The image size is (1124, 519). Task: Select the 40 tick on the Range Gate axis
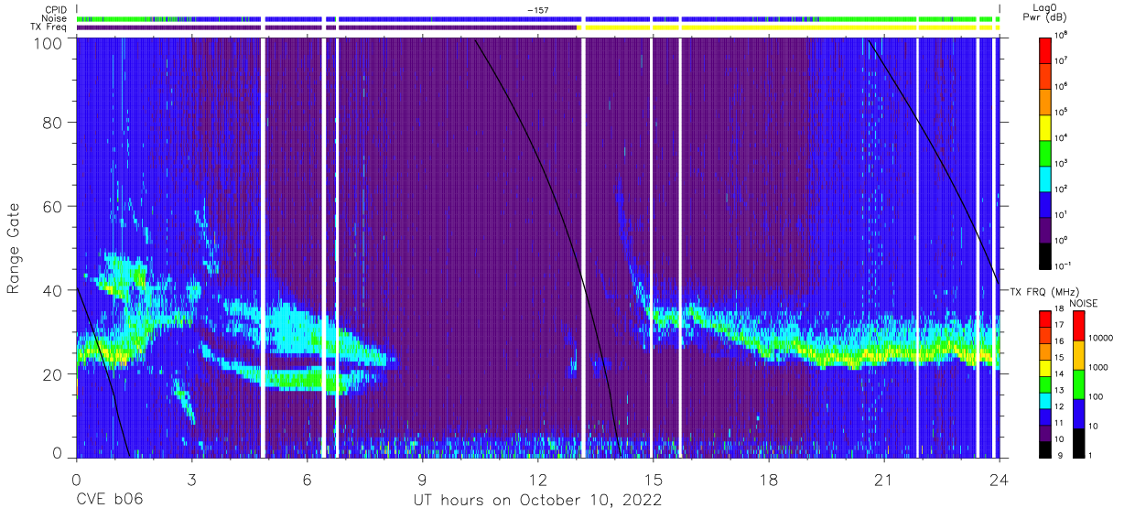click(x=52, y=290)
